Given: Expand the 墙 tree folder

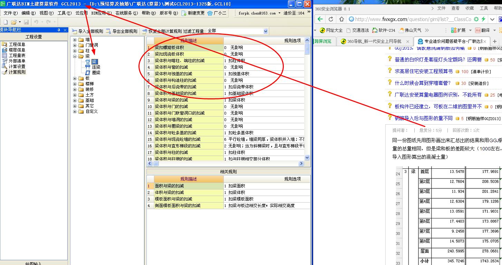Looking at the screenshot, I should pyautogui.click(x=75, y=40).
